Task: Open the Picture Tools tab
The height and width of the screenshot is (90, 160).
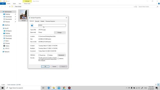Action: [27, 3]
